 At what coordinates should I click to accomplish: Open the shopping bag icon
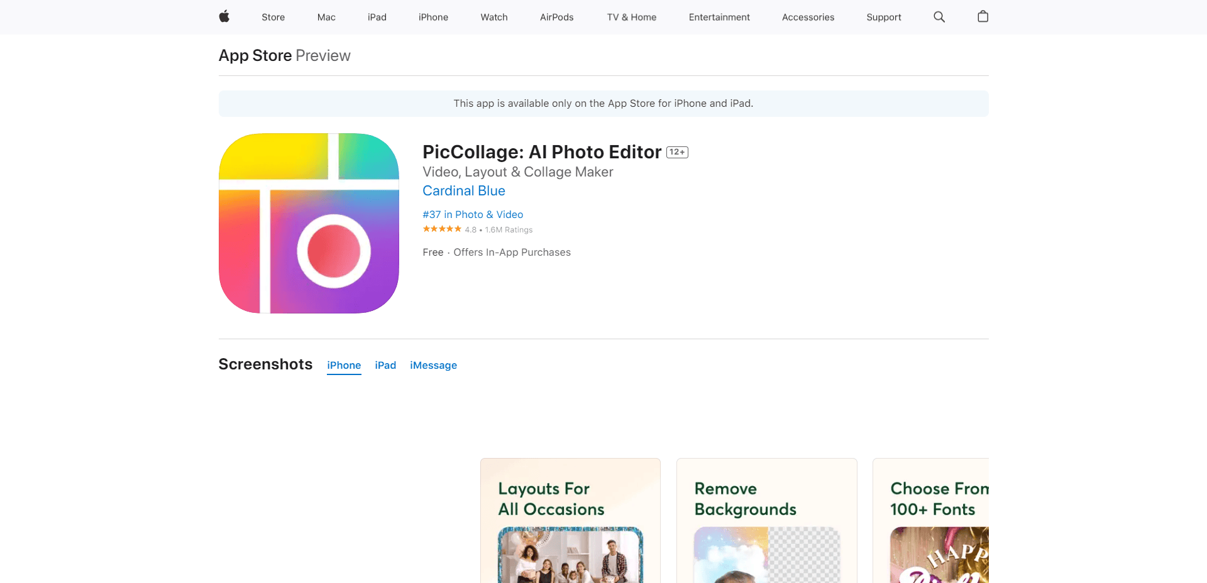(x=983, y=17)
